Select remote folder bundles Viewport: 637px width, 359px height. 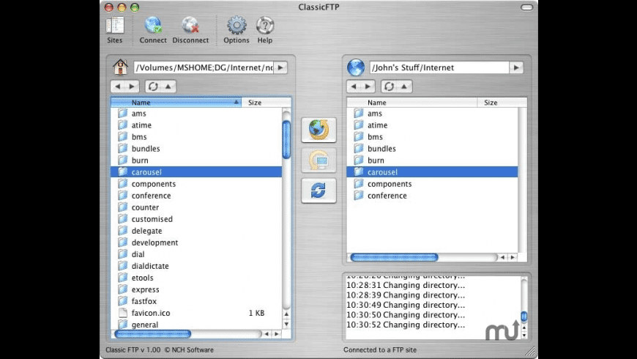coord(432,149)
